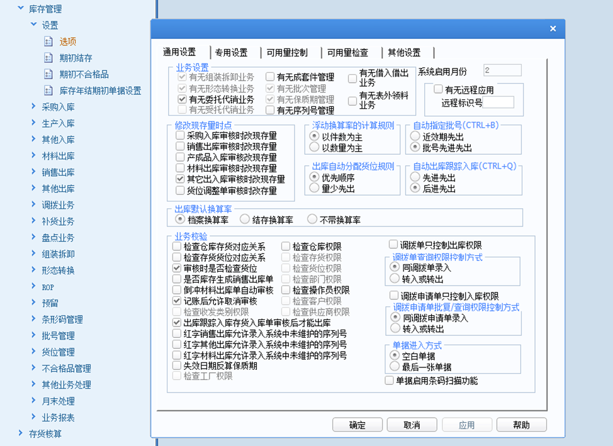Check 销售出库审核时改现存量
The image size is (613, 446).
tap(180, 146)
